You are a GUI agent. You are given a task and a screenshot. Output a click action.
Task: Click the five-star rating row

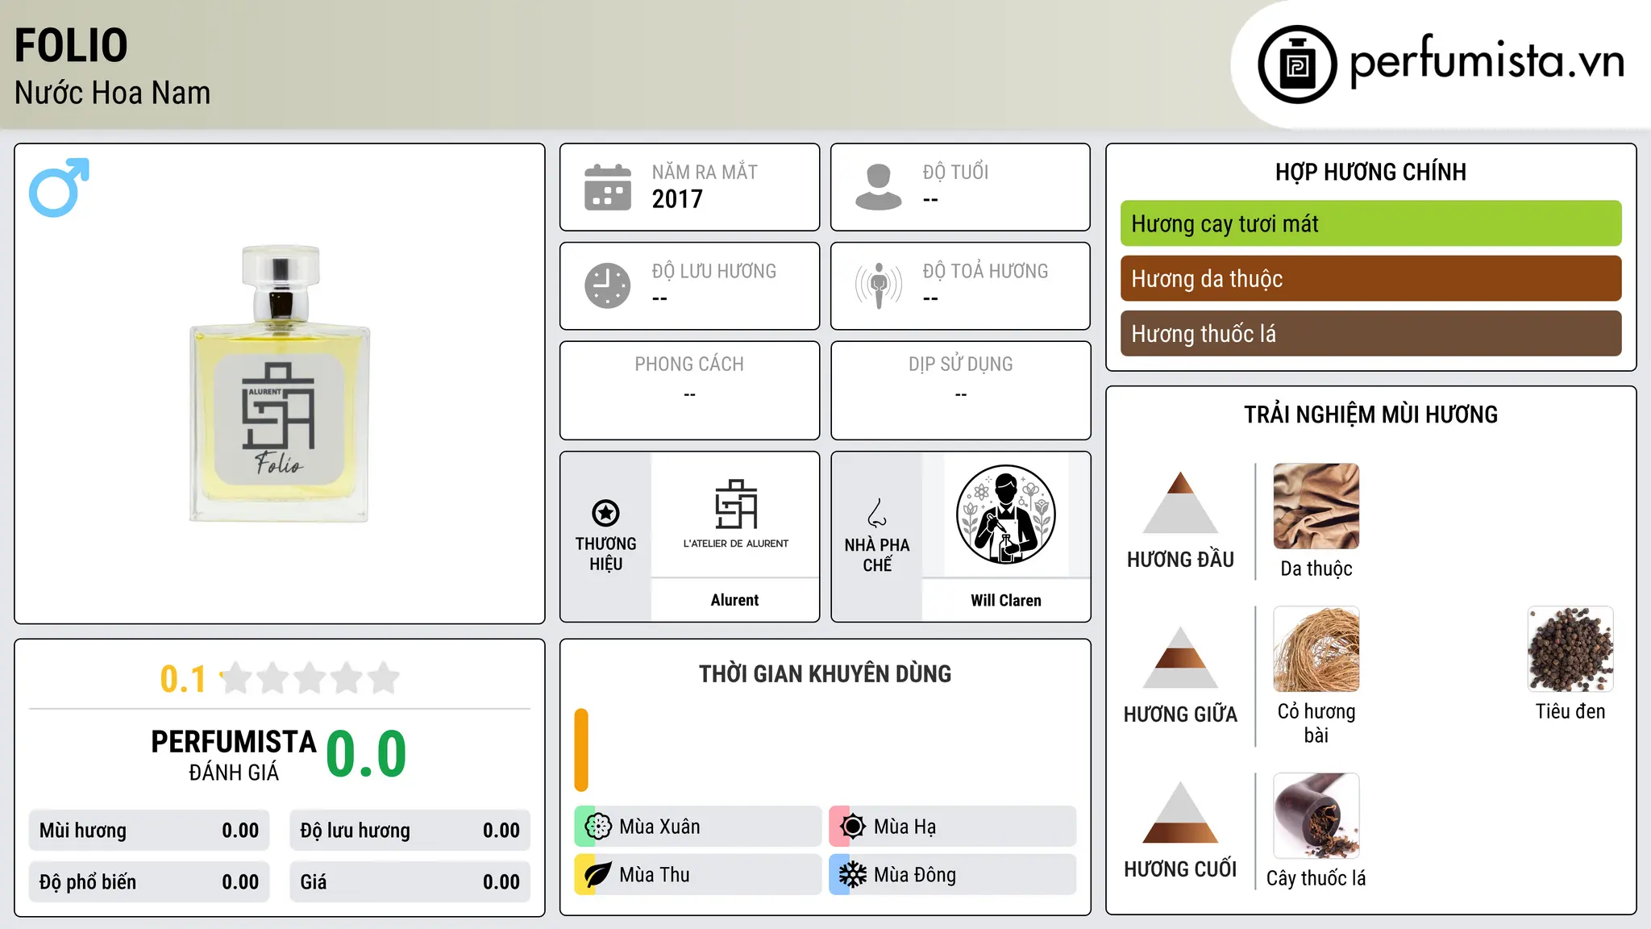click(310, 678)
